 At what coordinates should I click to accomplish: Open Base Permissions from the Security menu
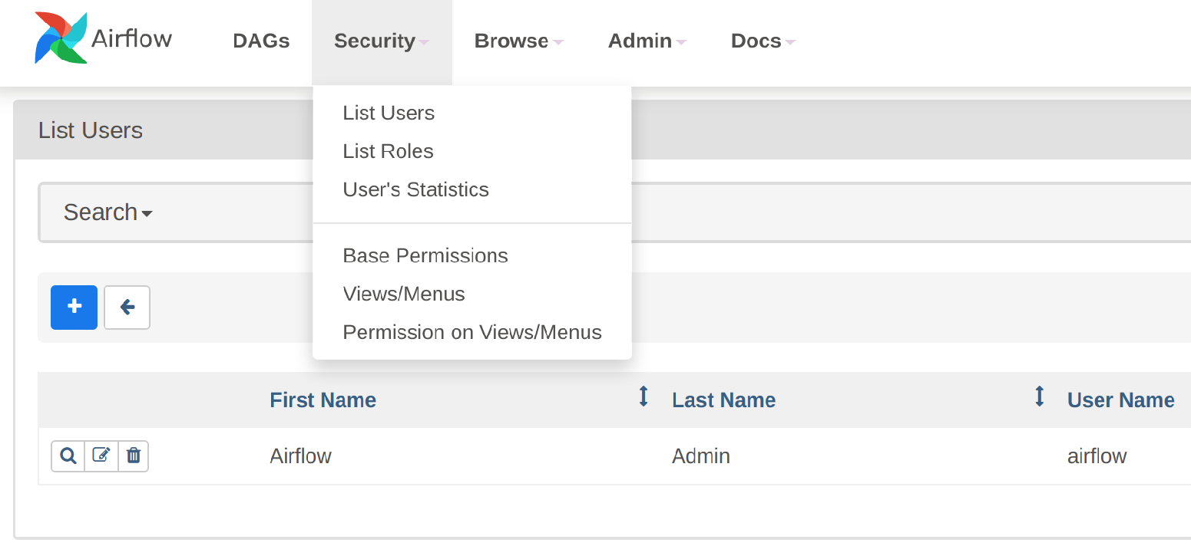click(425, 255)
